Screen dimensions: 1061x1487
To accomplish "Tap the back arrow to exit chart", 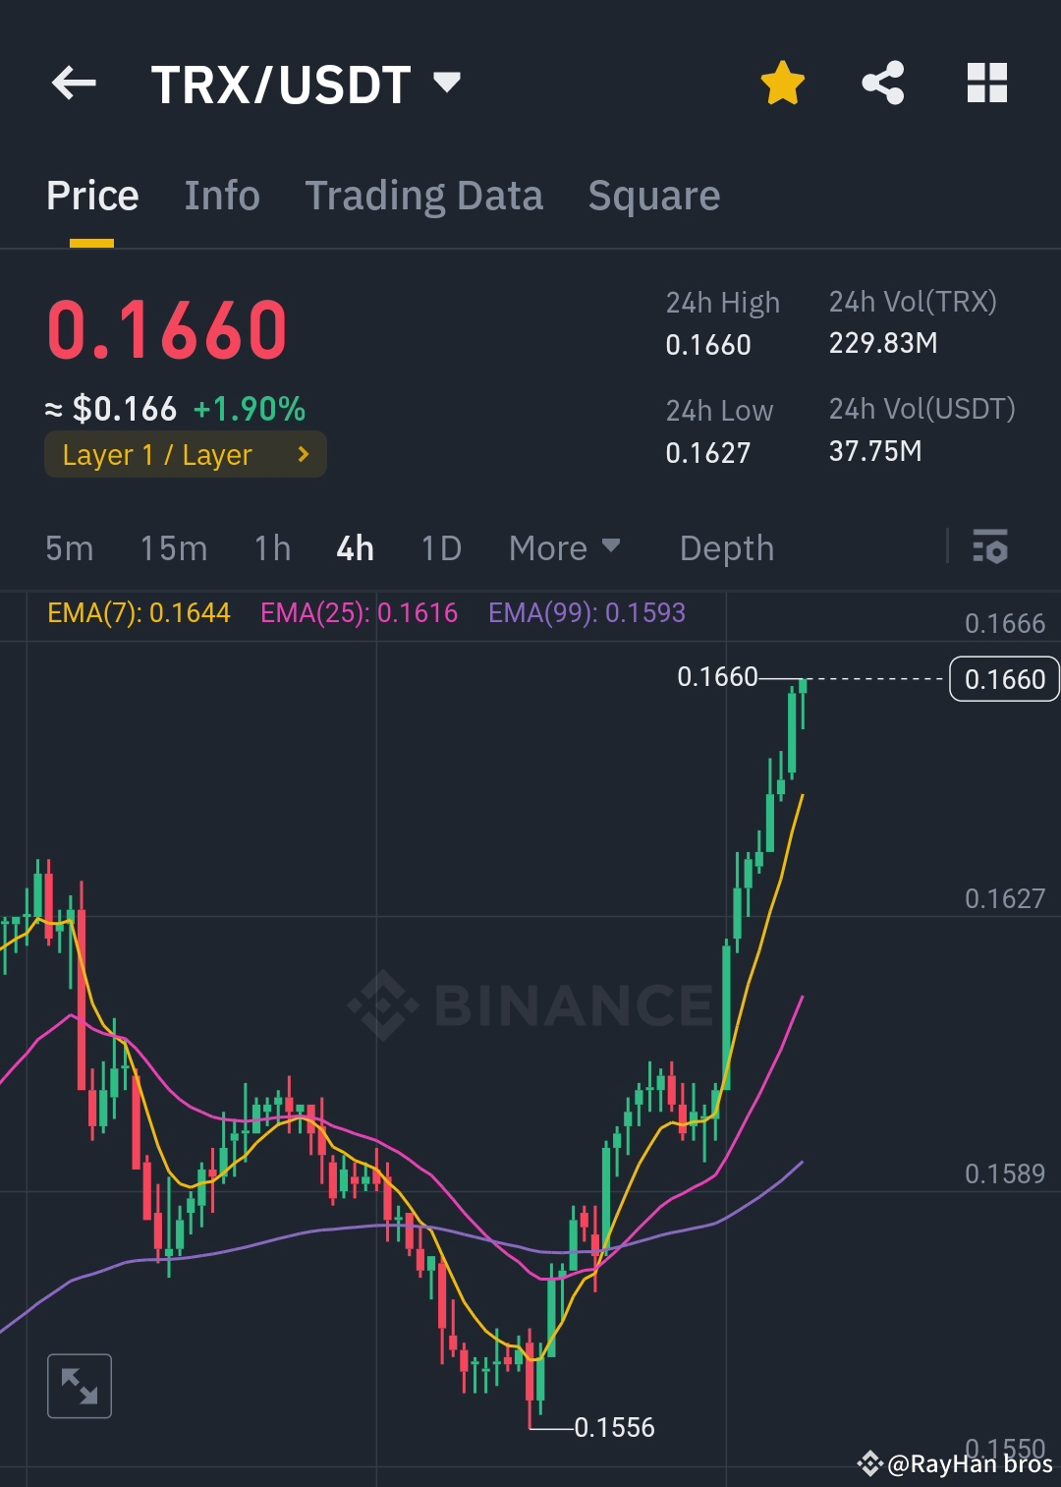I will (74, 83).
